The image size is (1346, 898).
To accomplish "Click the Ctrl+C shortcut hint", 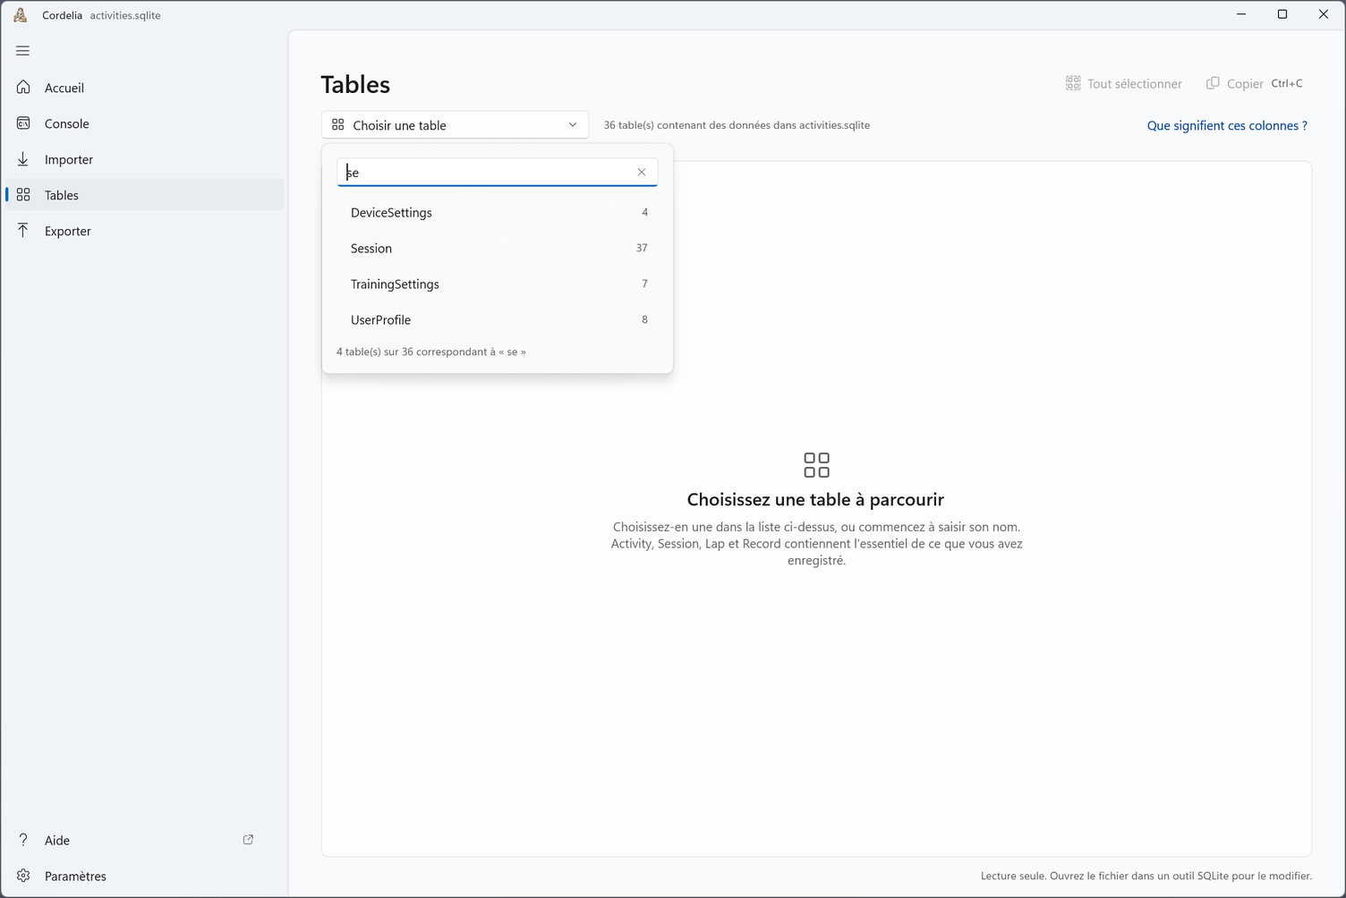I will click(x=1287, y=83).
